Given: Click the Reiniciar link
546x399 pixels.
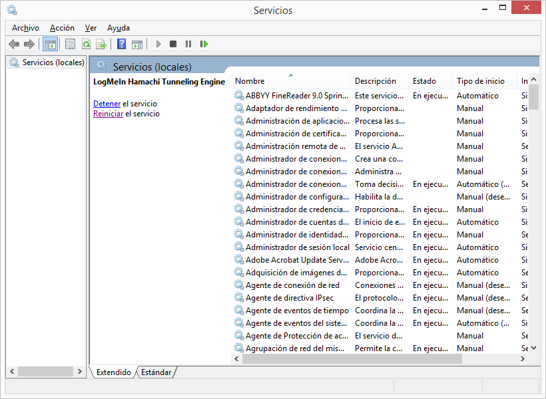Looking at the screenshot, I should 108,114.
